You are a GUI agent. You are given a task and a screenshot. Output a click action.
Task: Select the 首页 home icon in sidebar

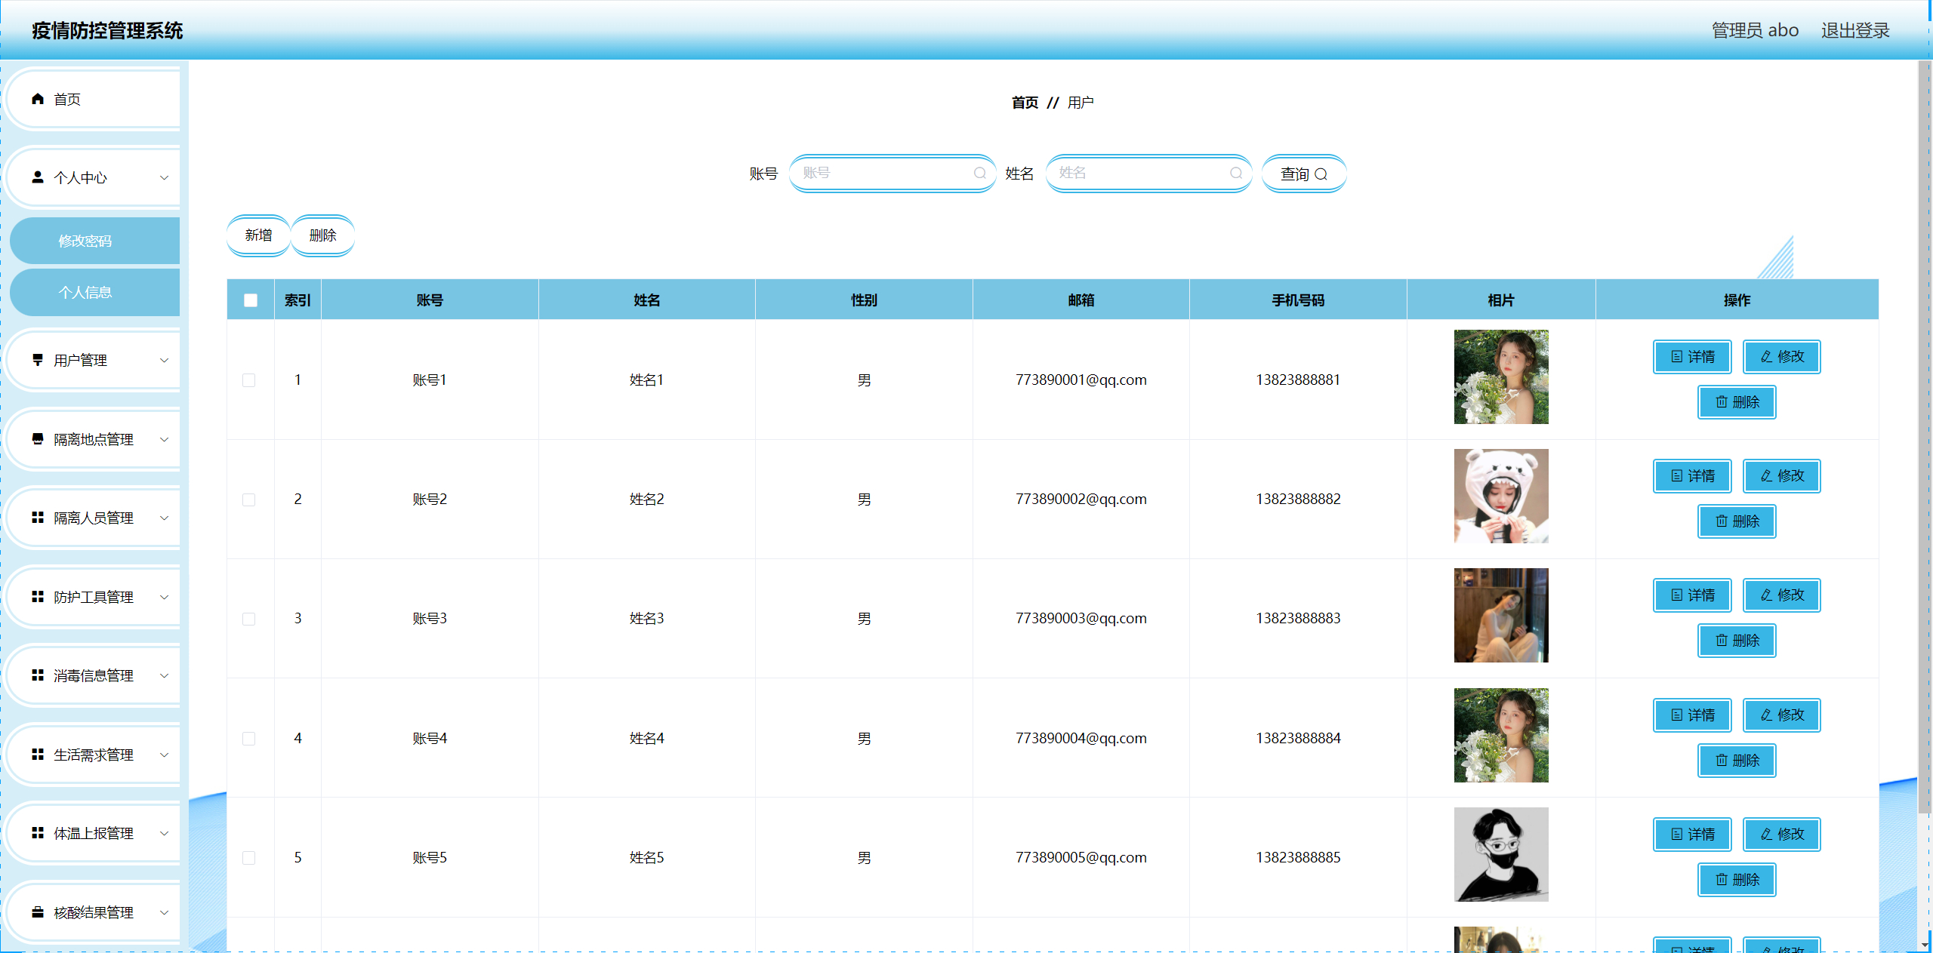click(36, 98)
